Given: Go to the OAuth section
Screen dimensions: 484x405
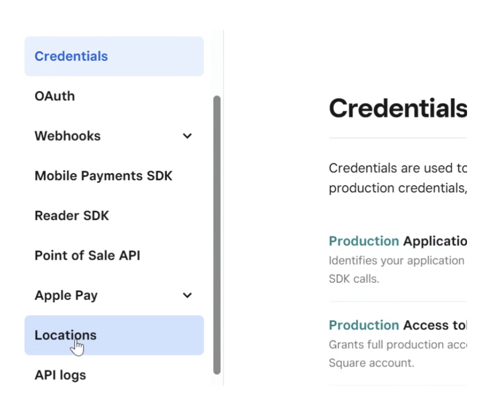Looking at the screenshot, I should 55,96.
